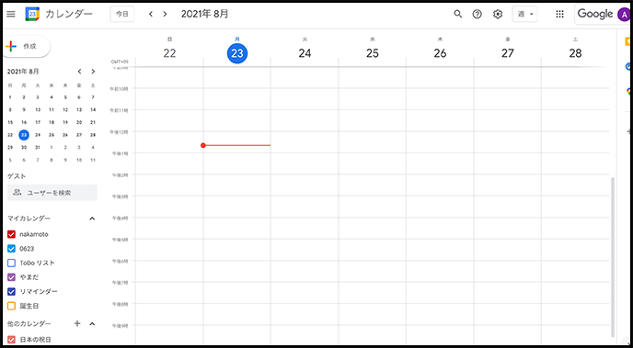Select day 25 column header
This screenshot has height=348, width=633.
(373, 53)
